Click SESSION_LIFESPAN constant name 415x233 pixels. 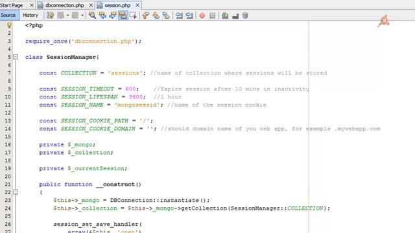89,97
